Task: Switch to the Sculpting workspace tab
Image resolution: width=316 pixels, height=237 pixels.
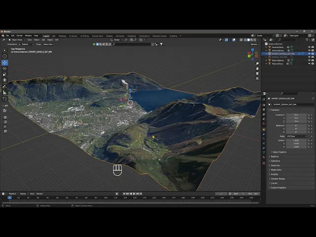Action: (x=73, y=36)
